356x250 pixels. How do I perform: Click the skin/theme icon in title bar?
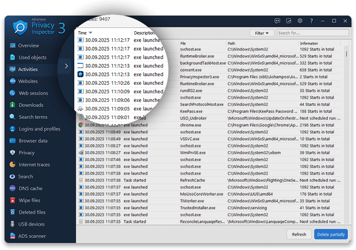coord(289,21)
